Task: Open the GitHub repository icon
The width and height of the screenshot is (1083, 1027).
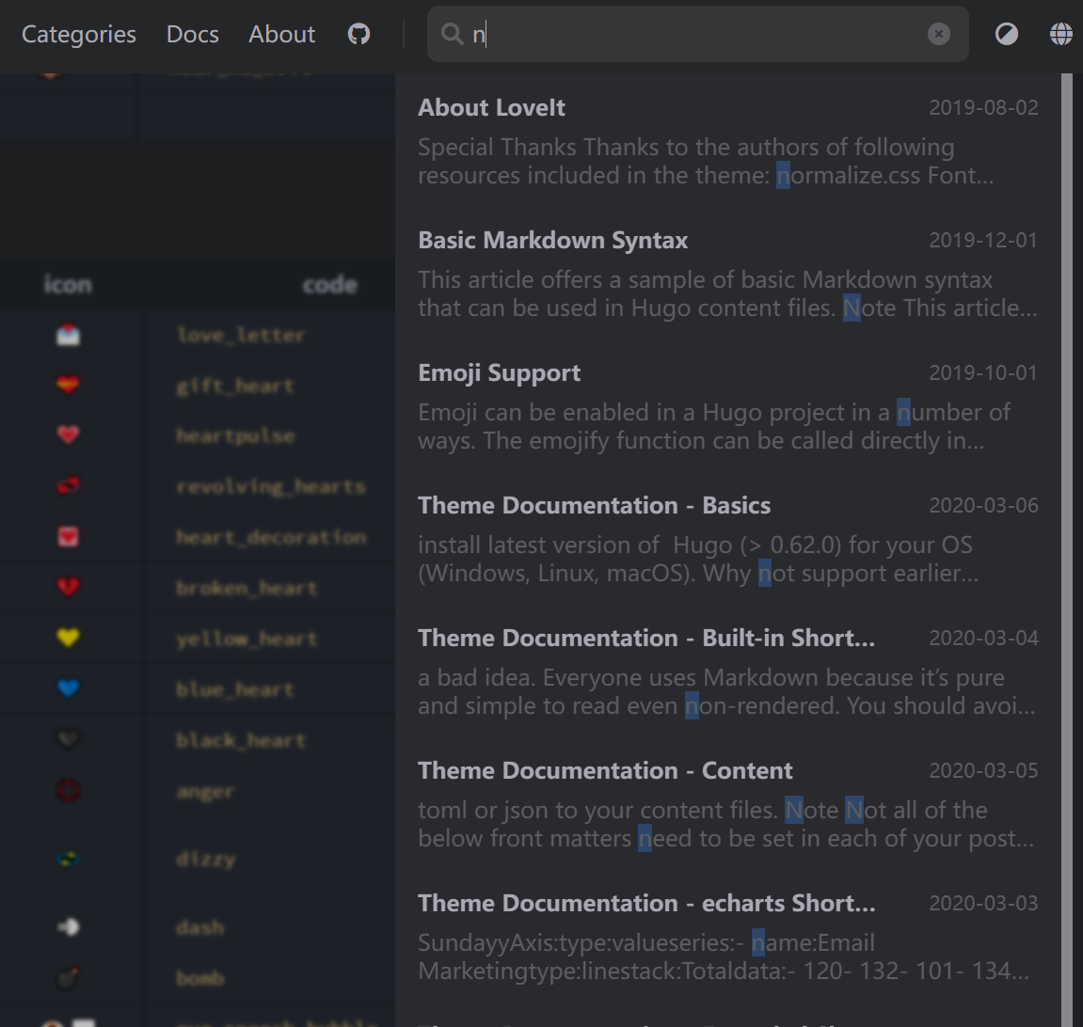Action: pyautogui.click(x=358, y=34)
